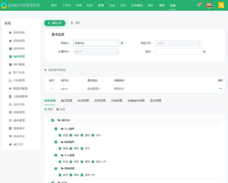Click inside the 备注 input field

178,51
